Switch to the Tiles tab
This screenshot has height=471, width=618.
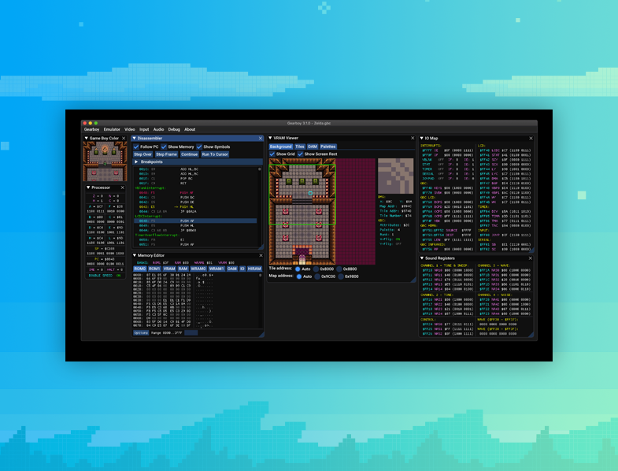[299, 146]
